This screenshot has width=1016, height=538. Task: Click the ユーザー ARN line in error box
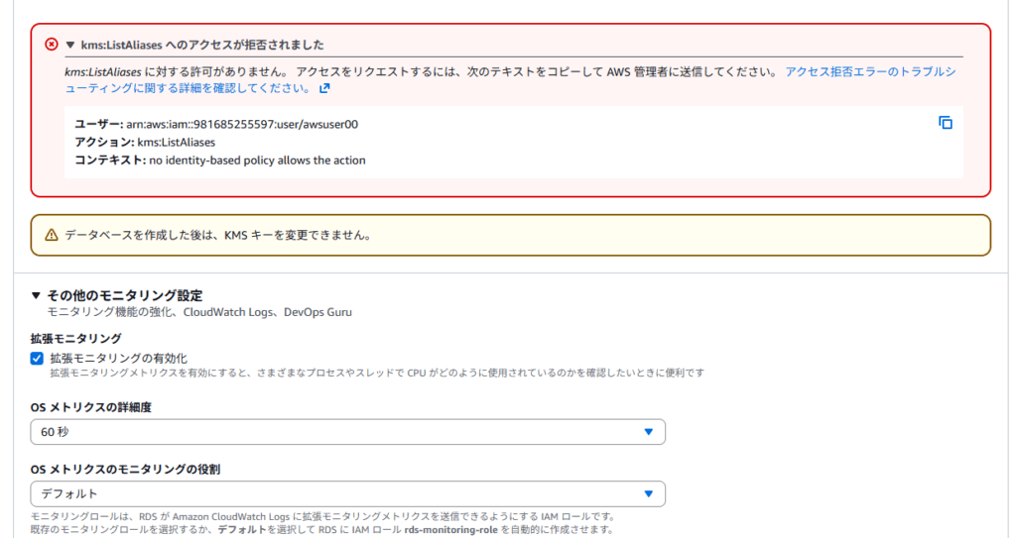(x=216, y=124)
